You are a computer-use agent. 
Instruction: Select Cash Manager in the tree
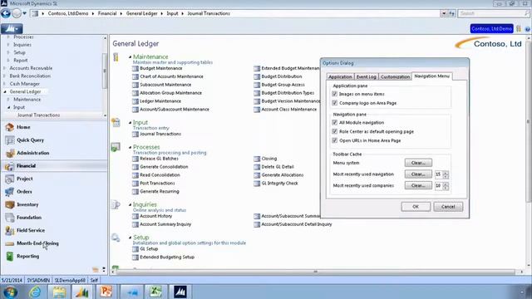24,84
